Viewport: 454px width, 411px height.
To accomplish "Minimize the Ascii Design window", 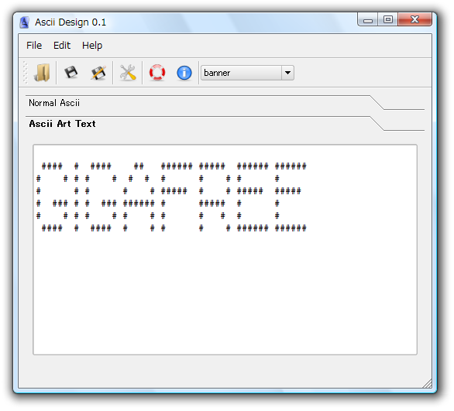I will pyautogui.click(x=368, y=19).
